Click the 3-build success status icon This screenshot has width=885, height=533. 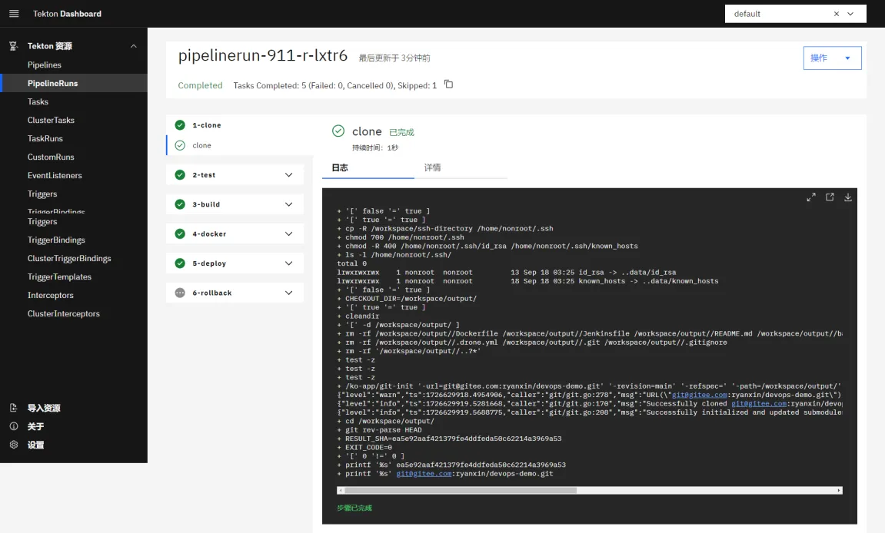click(180, 204)
